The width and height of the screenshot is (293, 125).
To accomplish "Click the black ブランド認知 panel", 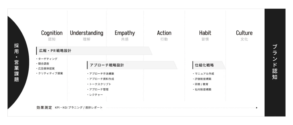I will 275,62.
